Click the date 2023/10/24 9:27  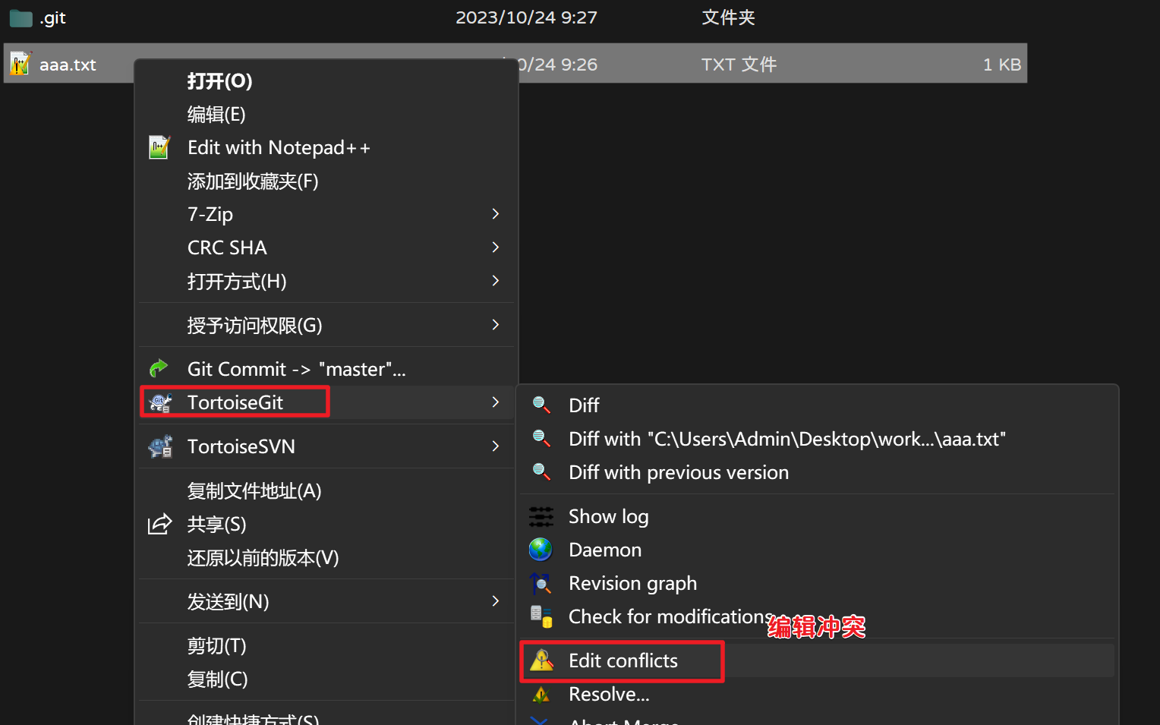(526, 17)
